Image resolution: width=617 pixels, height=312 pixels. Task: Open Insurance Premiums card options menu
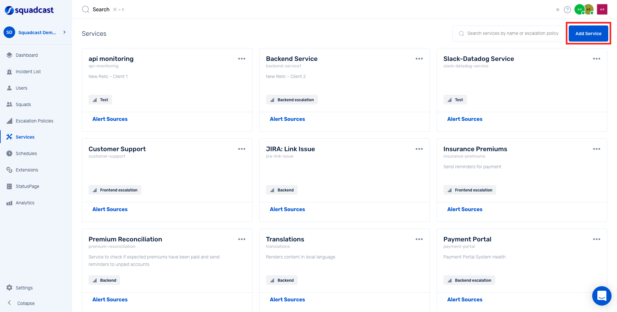[597, 149]
